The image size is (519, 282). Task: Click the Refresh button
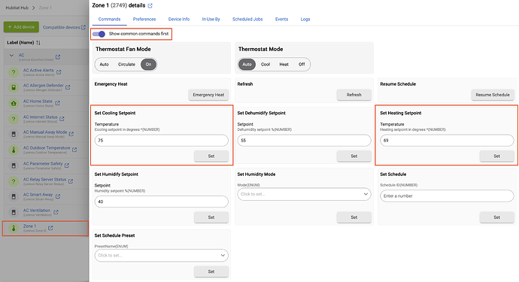coord(354,95)
